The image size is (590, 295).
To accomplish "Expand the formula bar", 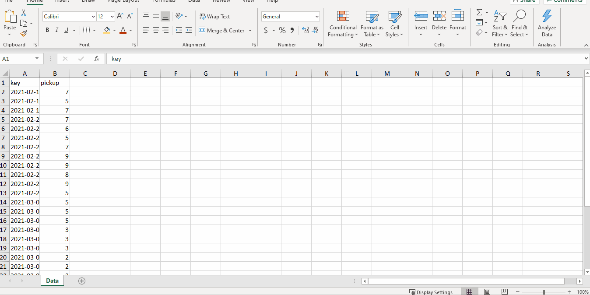I will pos(586,59).
